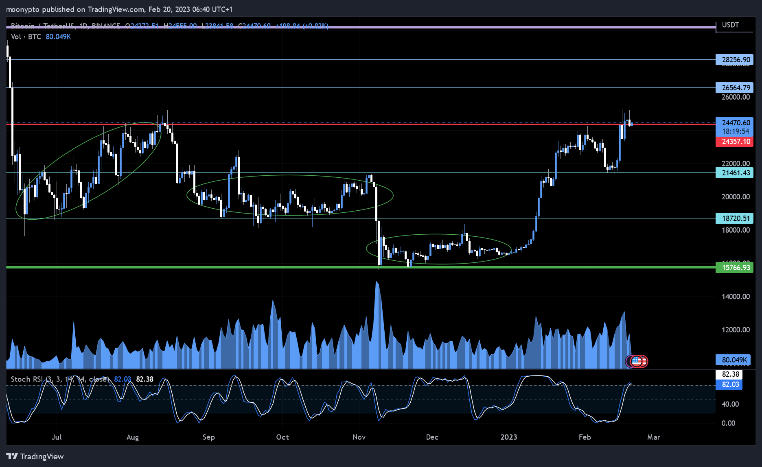Click the 26564.79 price level label
The image size is (762, 467).
735,88
